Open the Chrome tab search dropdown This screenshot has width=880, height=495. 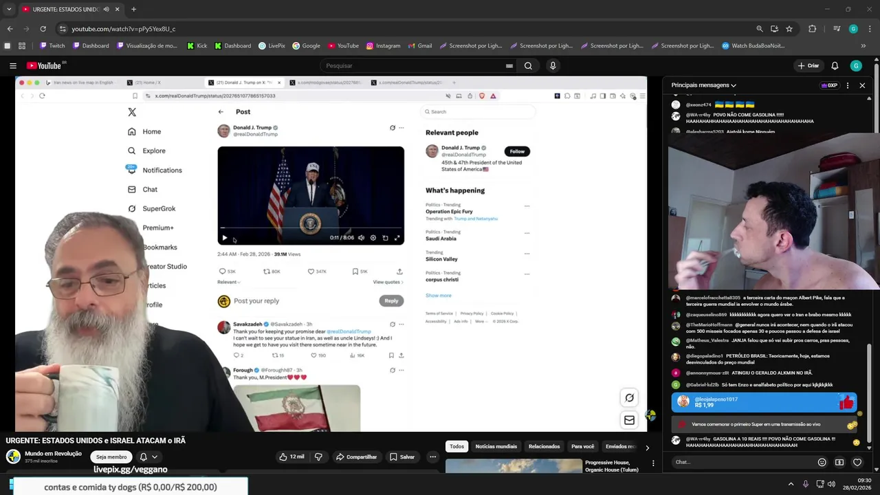click(x=9, y=9)
